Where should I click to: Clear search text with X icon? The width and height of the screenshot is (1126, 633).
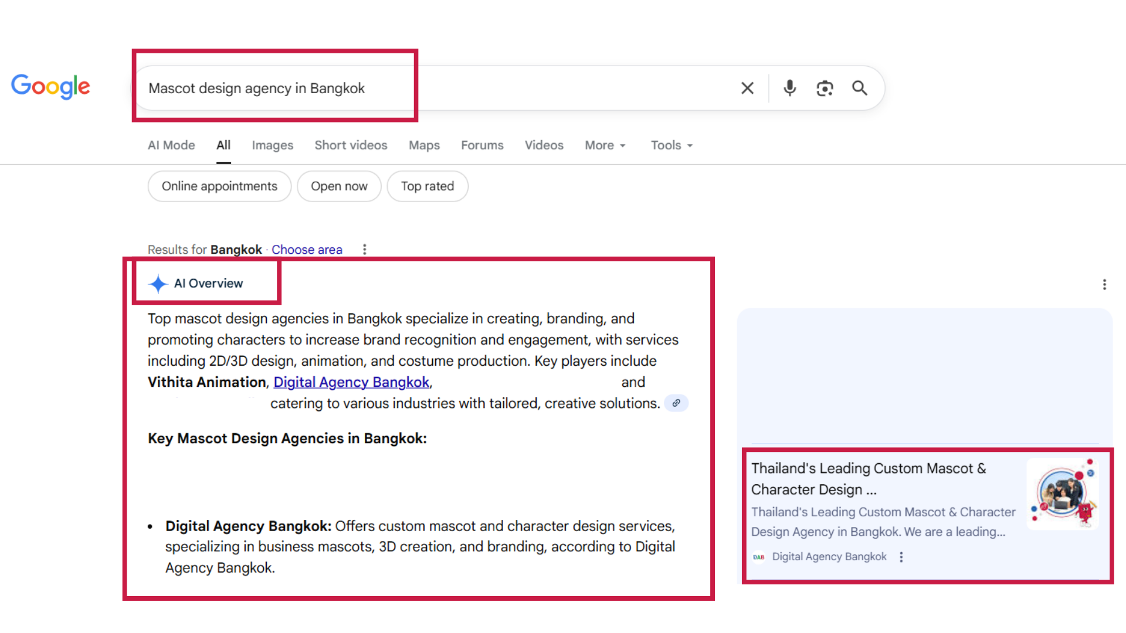point(747,88)
